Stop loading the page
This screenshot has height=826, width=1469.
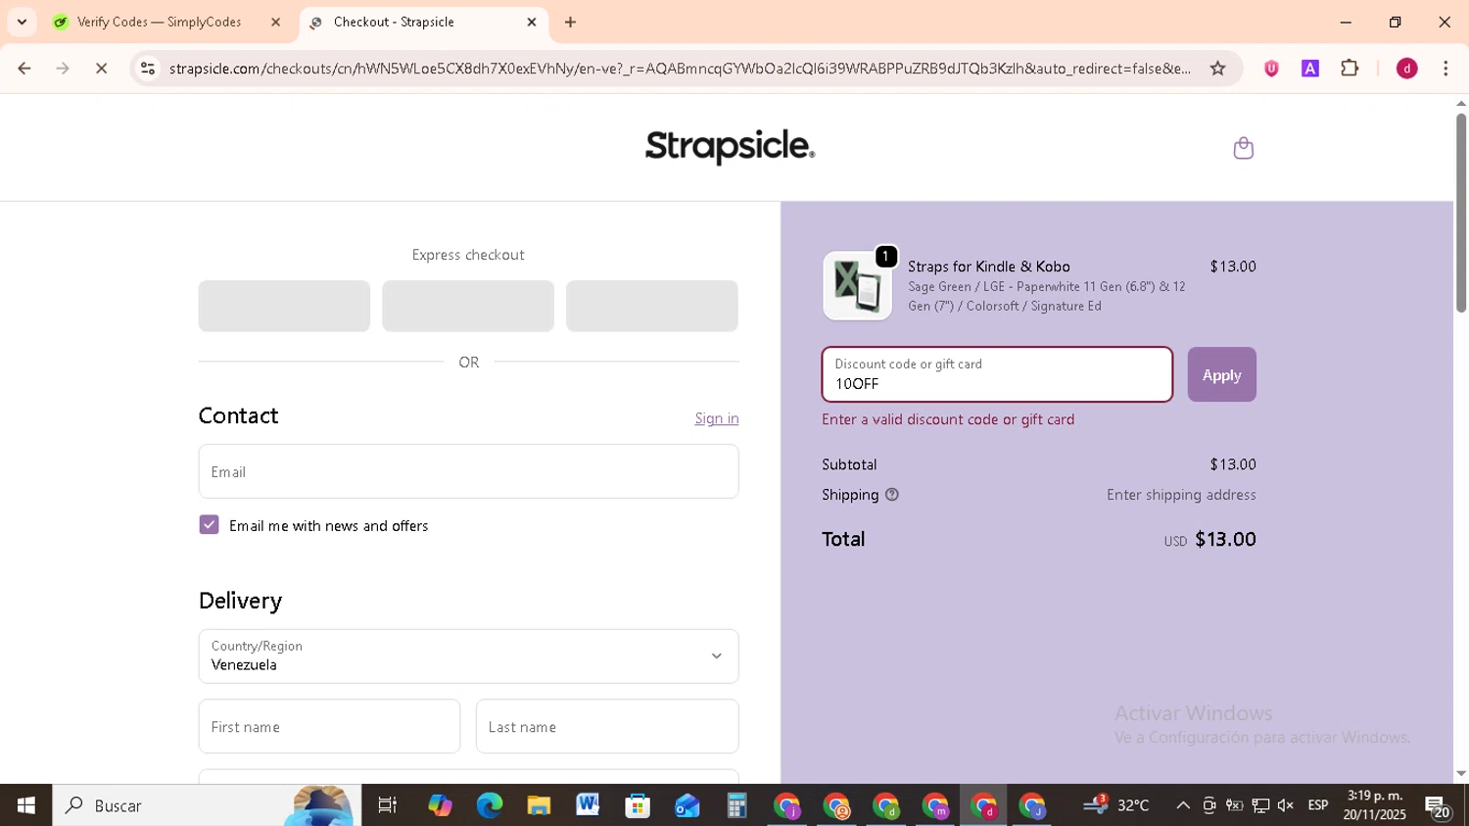pyautogui.click(x=101, y=69)
